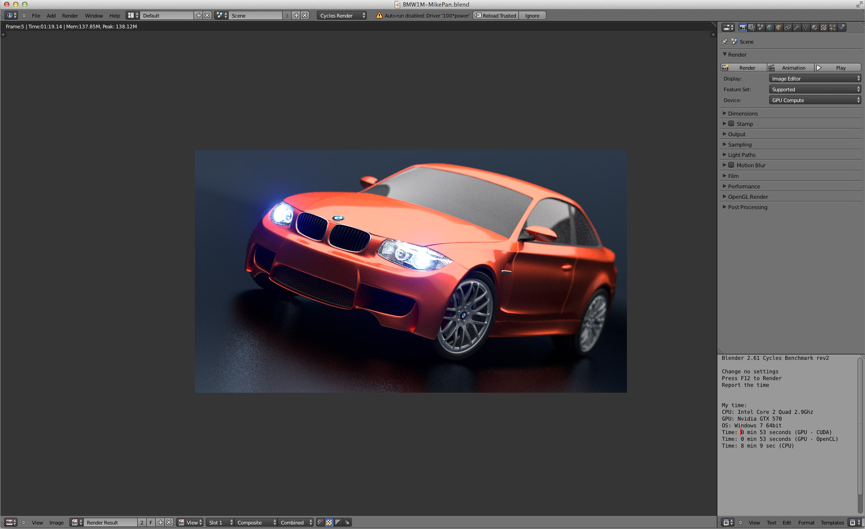Unlink the Render Result image
The height and width of the screenshot is (529, 865).
(169, 522)
